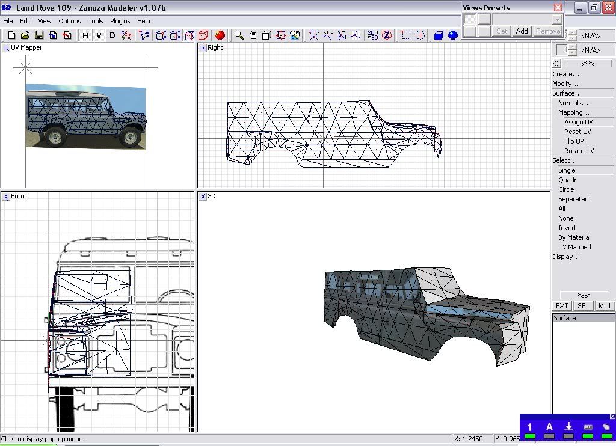Click the Add button in Views Presets
The image size is (616, 446).
(x=522, y=31)
